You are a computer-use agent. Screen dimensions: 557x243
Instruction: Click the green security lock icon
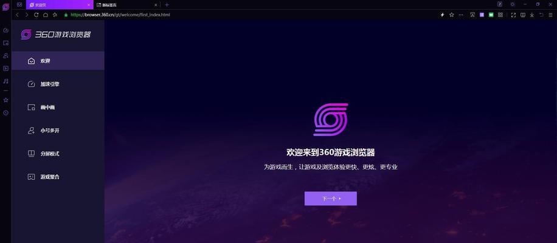click(66, 15)
